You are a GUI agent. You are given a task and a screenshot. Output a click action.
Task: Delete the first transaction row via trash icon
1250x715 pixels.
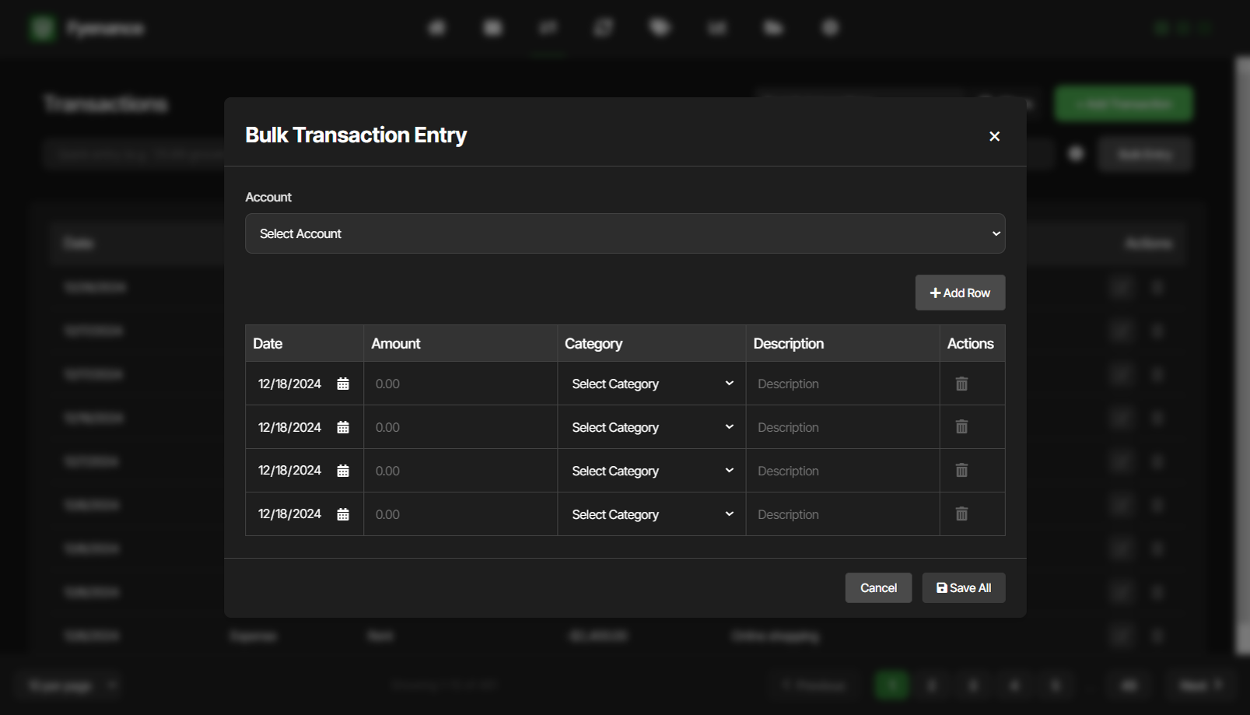click(961, 383)
